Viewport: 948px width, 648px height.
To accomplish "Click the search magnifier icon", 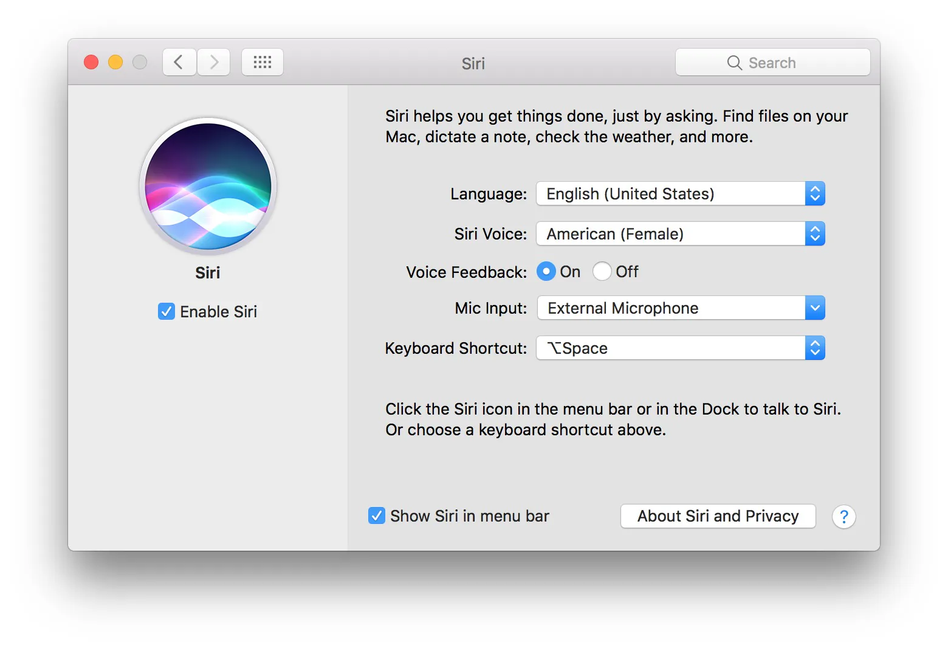I will 734,63.
